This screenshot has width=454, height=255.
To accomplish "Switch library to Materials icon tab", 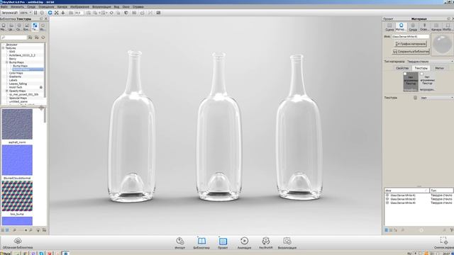I will pyautogui.click(x=4, y=27).
